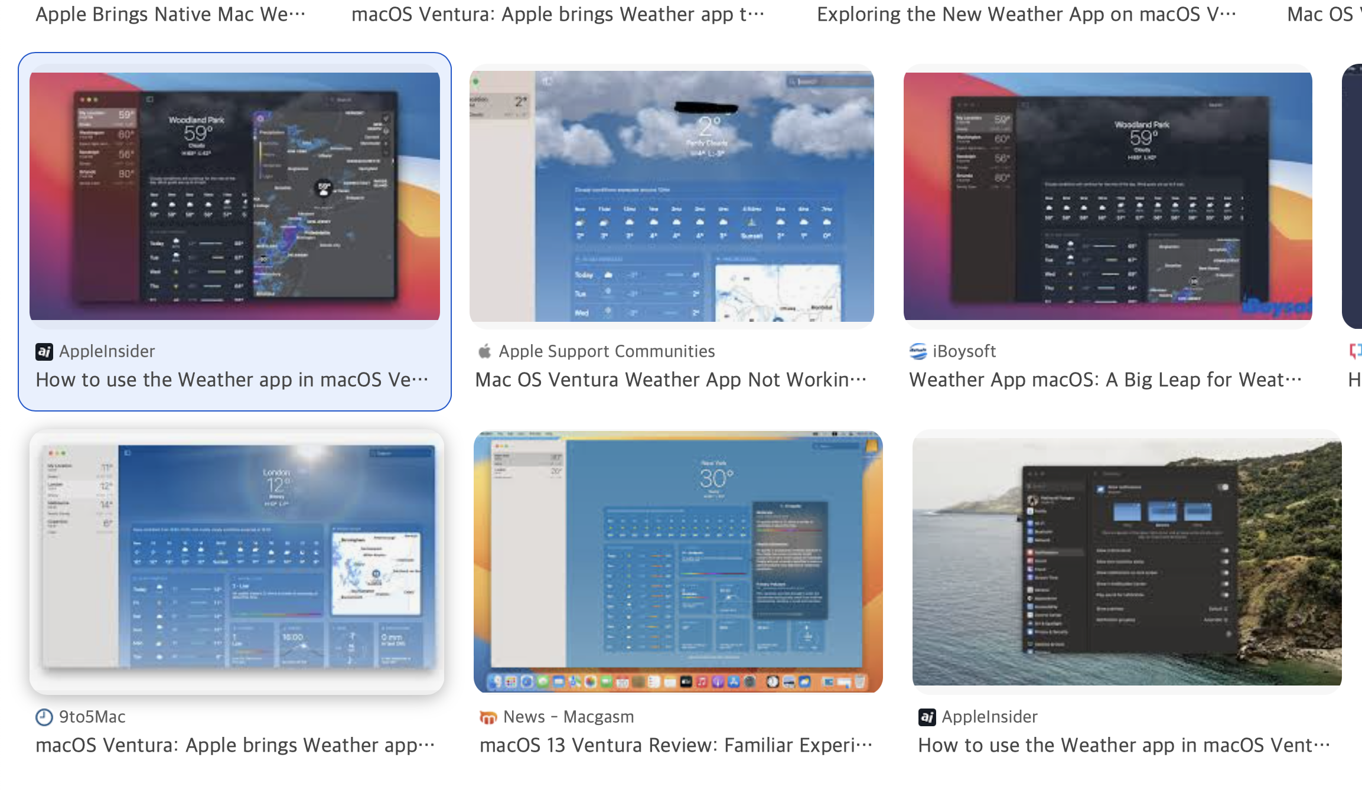Click the Apple Support Communities source name
This screenshot has width=1362, height=790.
point(607,352)
